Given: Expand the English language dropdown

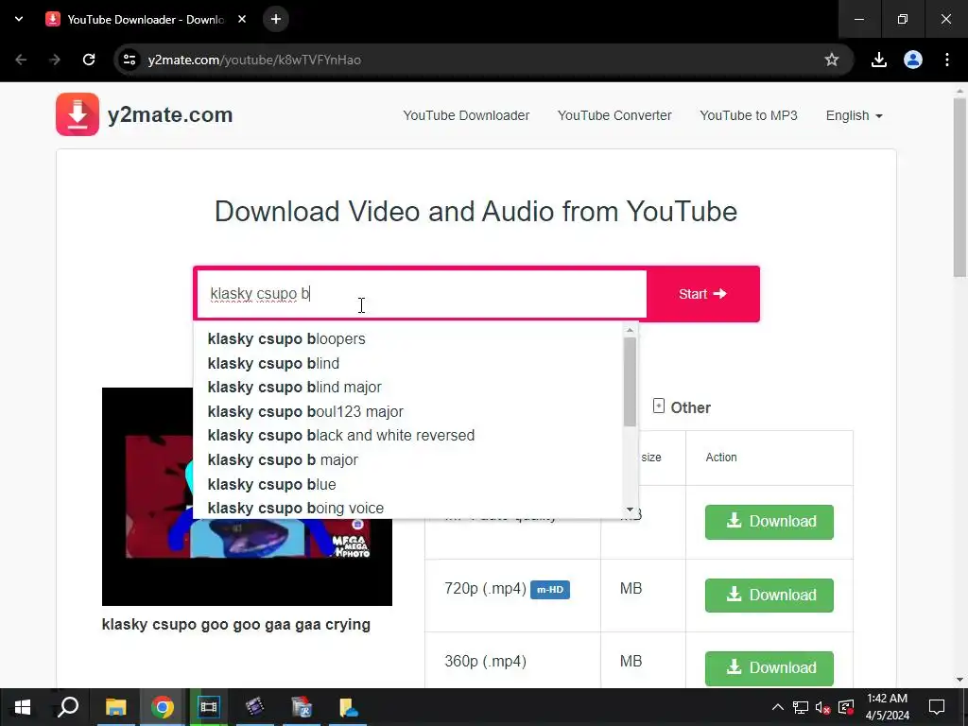Looking at the screenshot, I should (854, 115).
